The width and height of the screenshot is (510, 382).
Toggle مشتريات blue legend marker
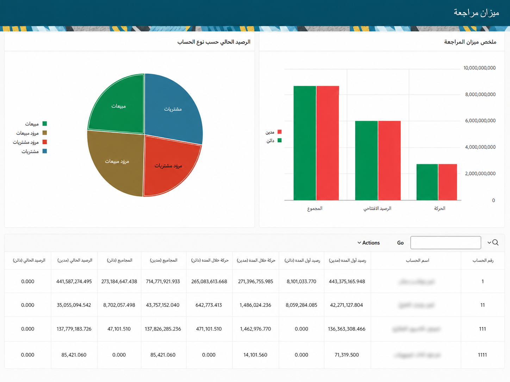[45, 151]
